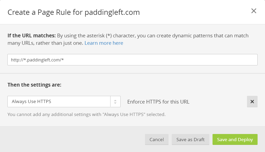The width and height of the screenshot is (265, 152).
Task: Remove the Always Use HTTPS setting row
Action: click(252, 101)
